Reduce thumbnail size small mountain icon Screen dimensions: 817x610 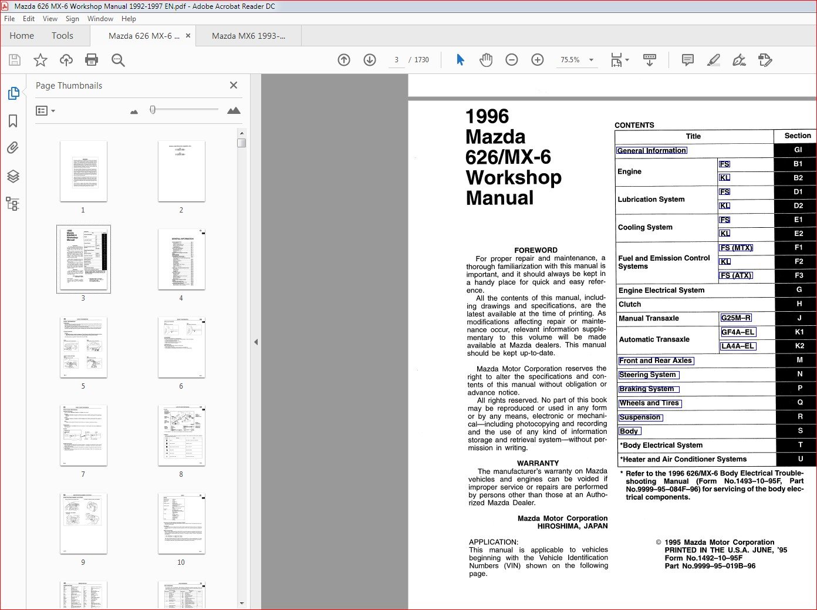pos(134,112)
